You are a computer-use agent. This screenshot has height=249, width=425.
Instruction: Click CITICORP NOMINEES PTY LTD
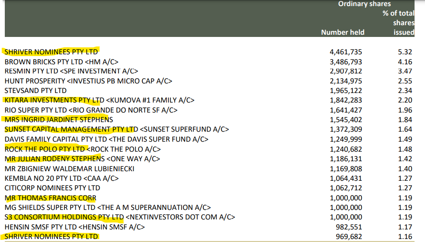(52, 188)
